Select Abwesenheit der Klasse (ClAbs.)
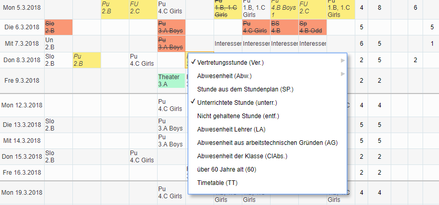Image resolution: width=439 pixels, height=205 pixels. tap(268, 156)
